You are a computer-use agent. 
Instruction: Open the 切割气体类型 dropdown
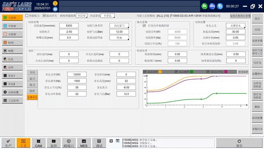coord(120,25)
